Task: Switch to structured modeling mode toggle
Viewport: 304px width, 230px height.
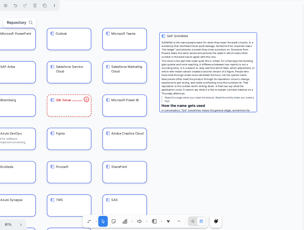Action: [x=201, y=221]
